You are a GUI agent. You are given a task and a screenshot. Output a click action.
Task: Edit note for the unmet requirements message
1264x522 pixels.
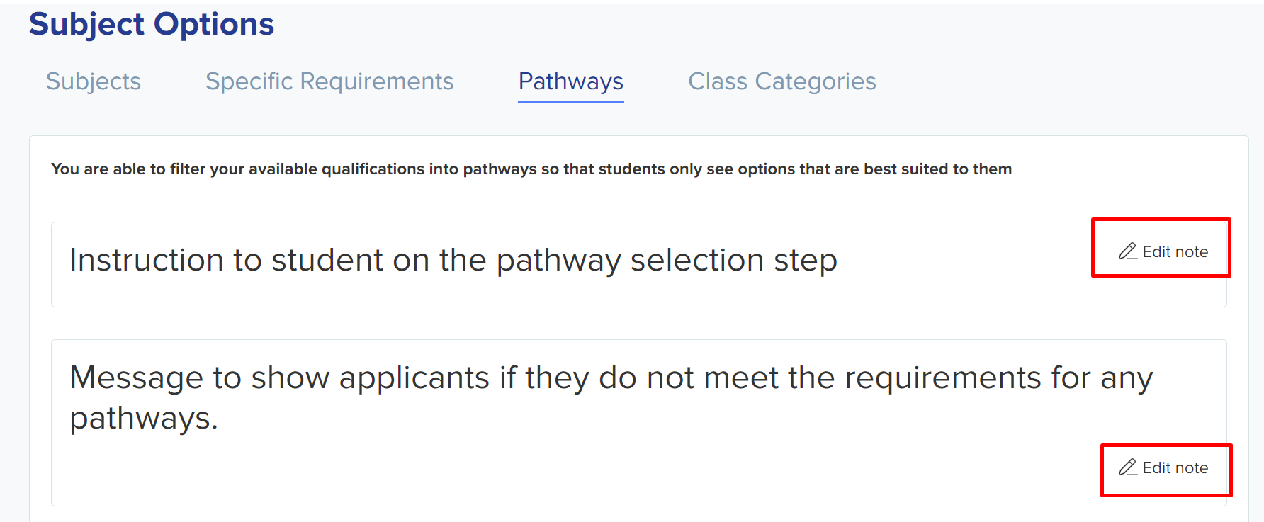pos(1163,467)
